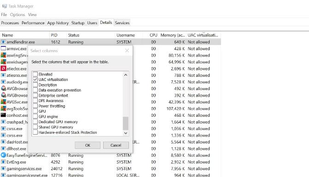Check the Power throttling option

(x=35, y=106)
